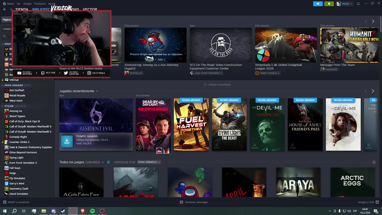Open the Productos menu
The height and width of the screenshot is (215, 382).
tap(40, 4)
